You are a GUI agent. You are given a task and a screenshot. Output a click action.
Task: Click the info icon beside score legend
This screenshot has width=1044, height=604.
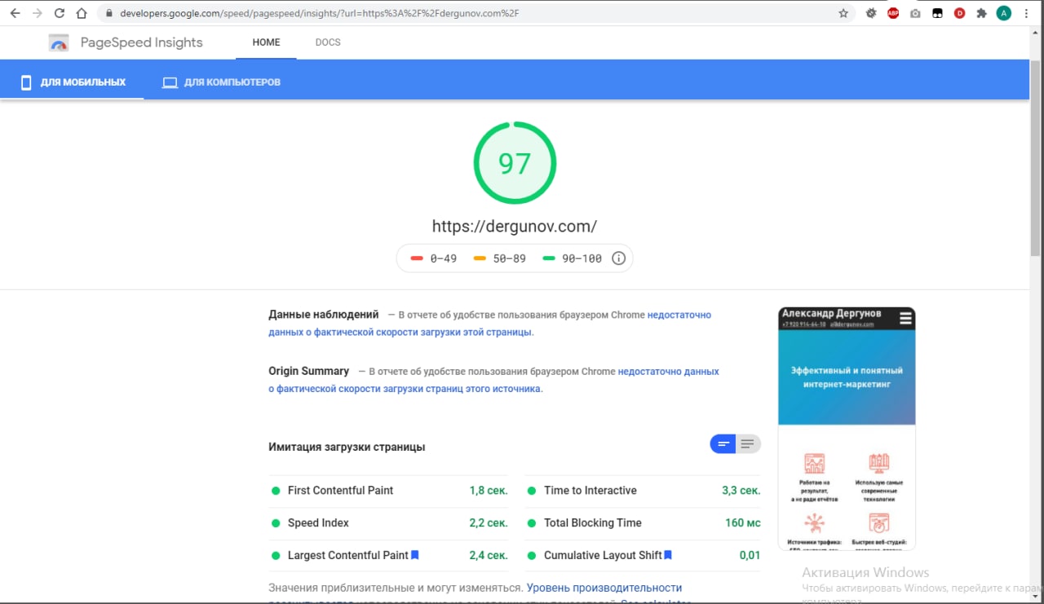pos(618,258)
